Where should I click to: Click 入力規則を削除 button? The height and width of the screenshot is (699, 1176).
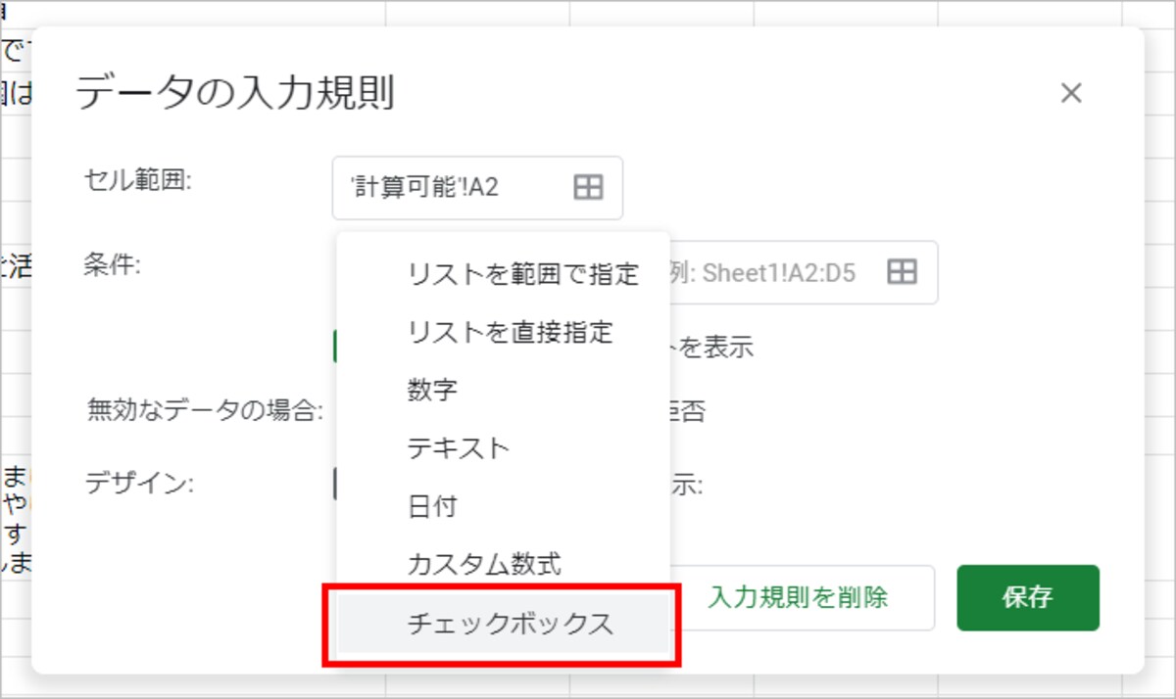[x=798, y=597]
